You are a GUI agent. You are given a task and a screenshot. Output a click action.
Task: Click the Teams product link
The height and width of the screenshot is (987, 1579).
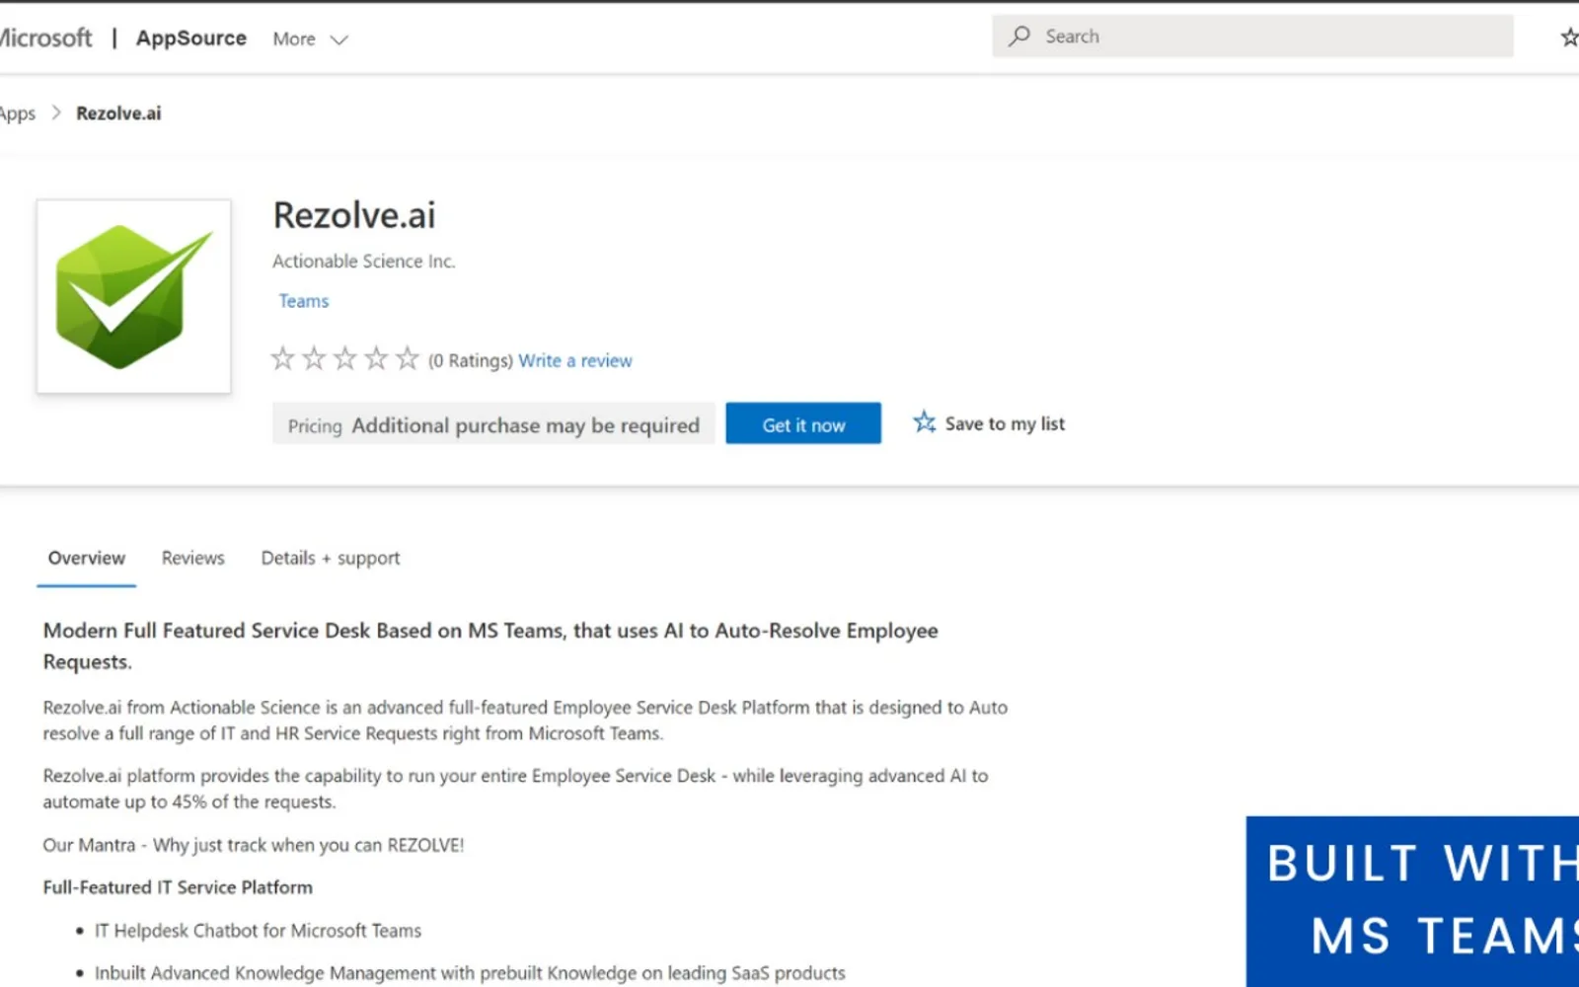click(304, 301)
